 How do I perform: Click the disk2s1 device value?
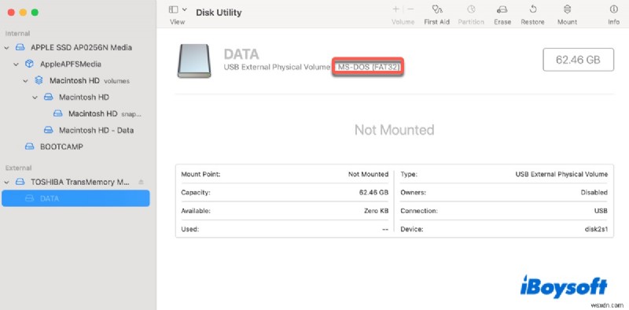pyautogui.click(x=596, y=229)
